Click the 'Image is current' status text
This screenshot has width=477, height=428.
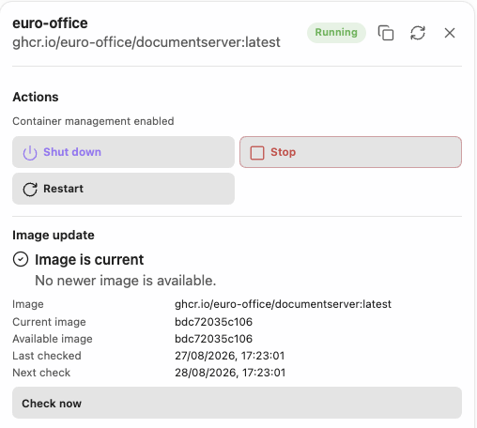tap(89, 260)
